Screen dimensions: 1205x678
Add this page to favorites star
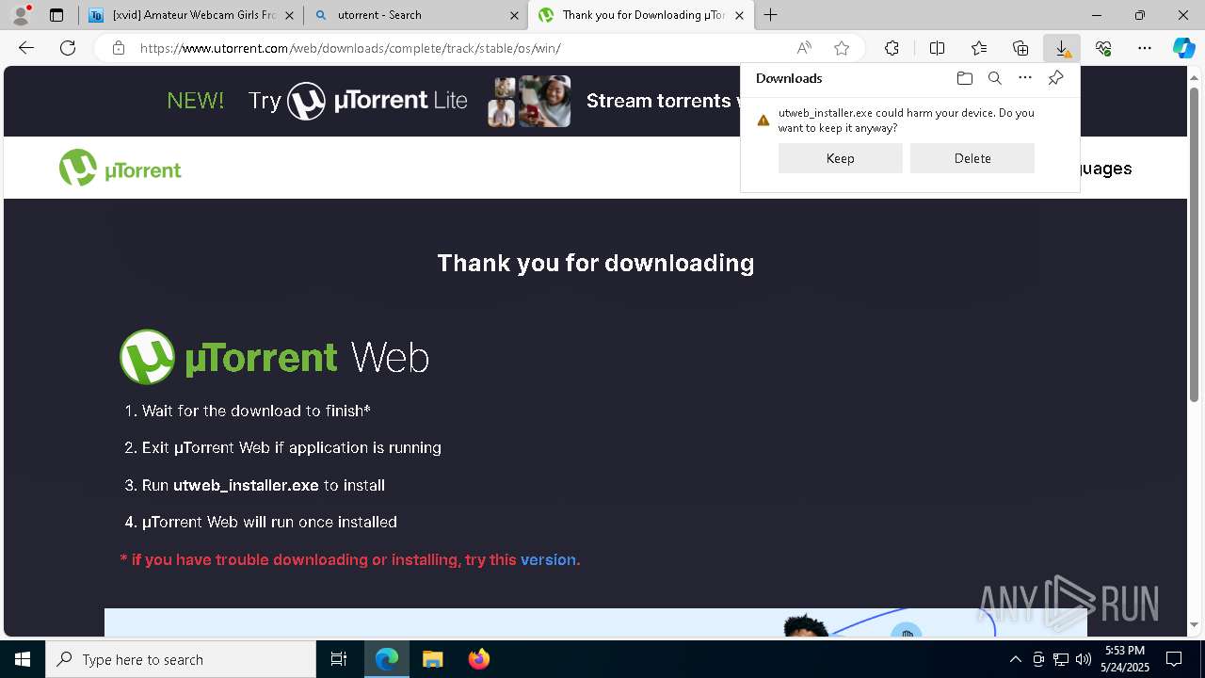pyautogui.click(x=842, y=48)
